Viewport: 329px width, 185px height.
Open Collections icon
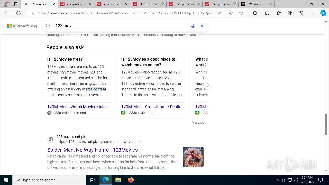tap(290, 13)
